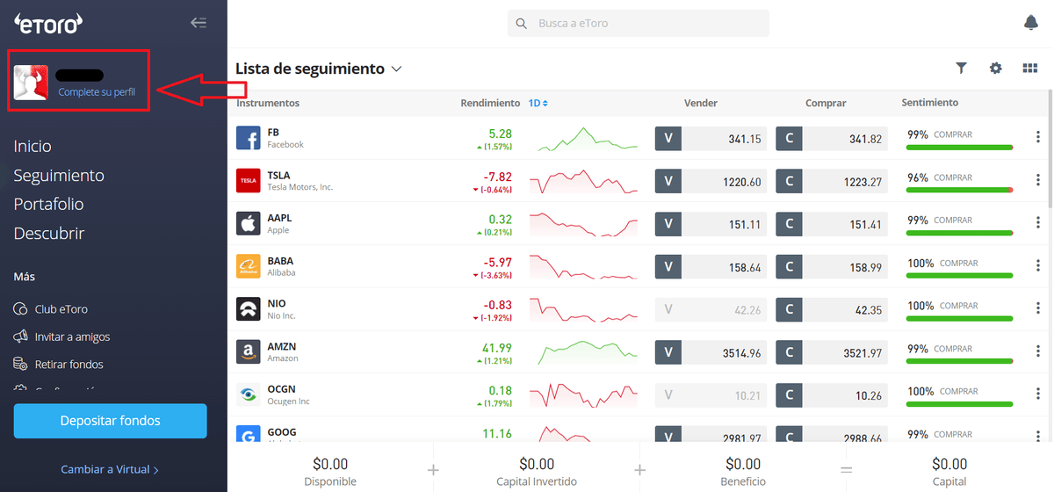
Task: Open Descubrir in sidebar
Action: (49, 234)
